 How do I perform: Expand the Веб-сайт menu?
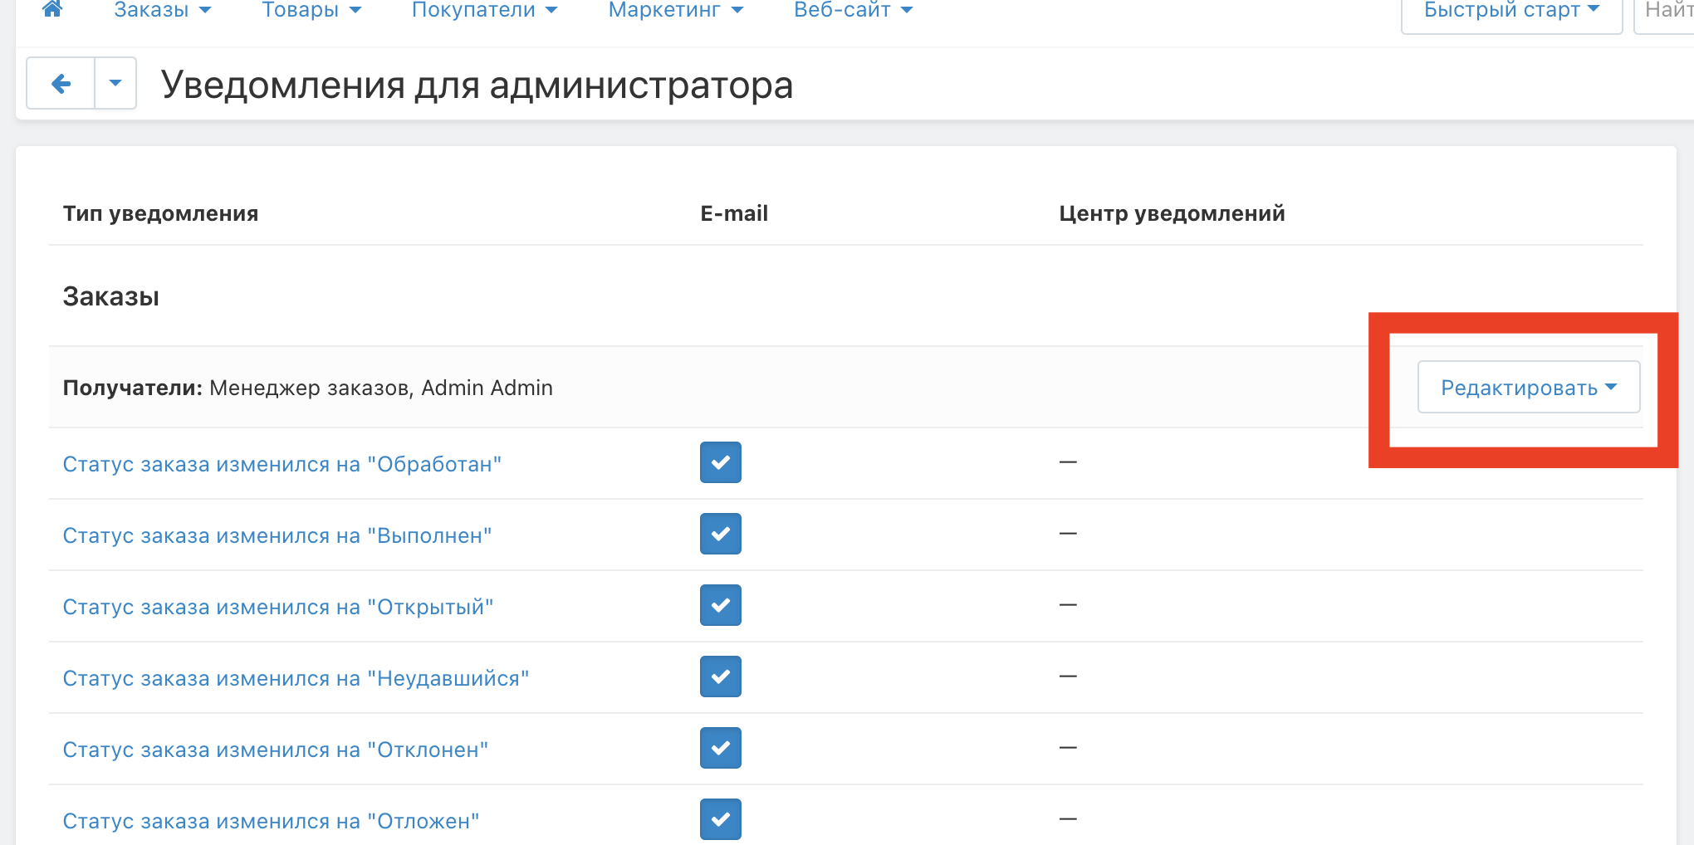click(x=853, y=10)
